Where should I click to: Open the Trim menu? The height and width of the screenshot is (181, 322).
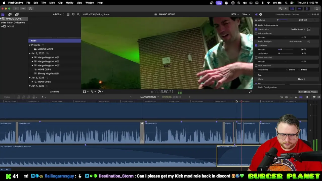coord(44,3)
